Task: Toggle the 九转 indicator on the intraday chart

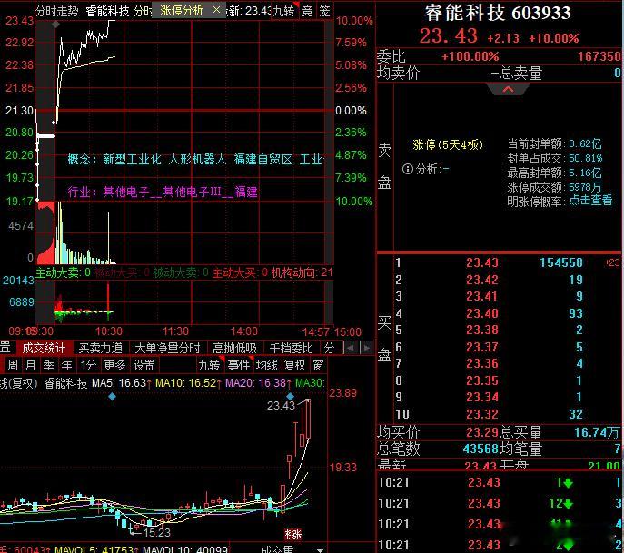Action: tap(283, 11)
